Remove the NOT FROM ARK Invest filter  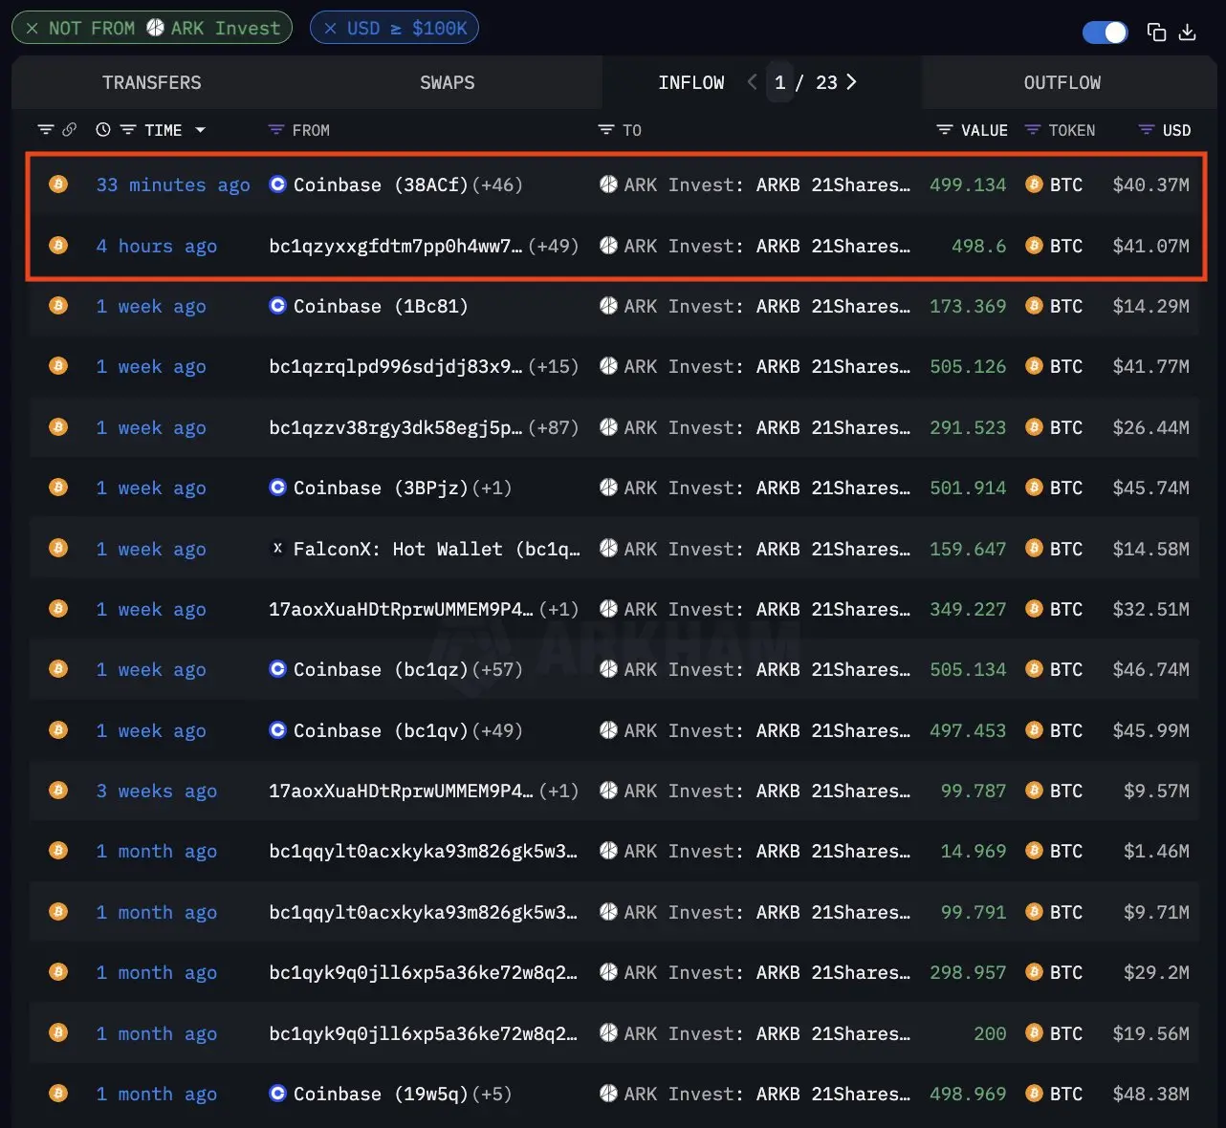coord(33,29)
